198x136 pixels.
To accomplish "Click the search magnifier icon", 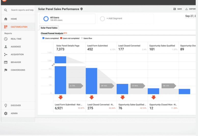I will [x=6, y=10].
